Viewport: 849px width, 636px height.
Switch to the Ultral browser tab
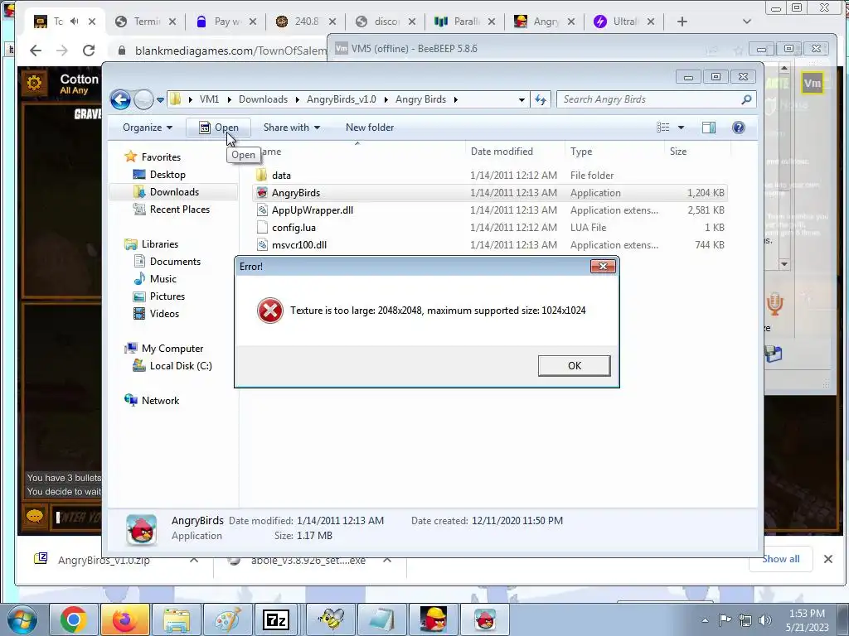(625, 22)
